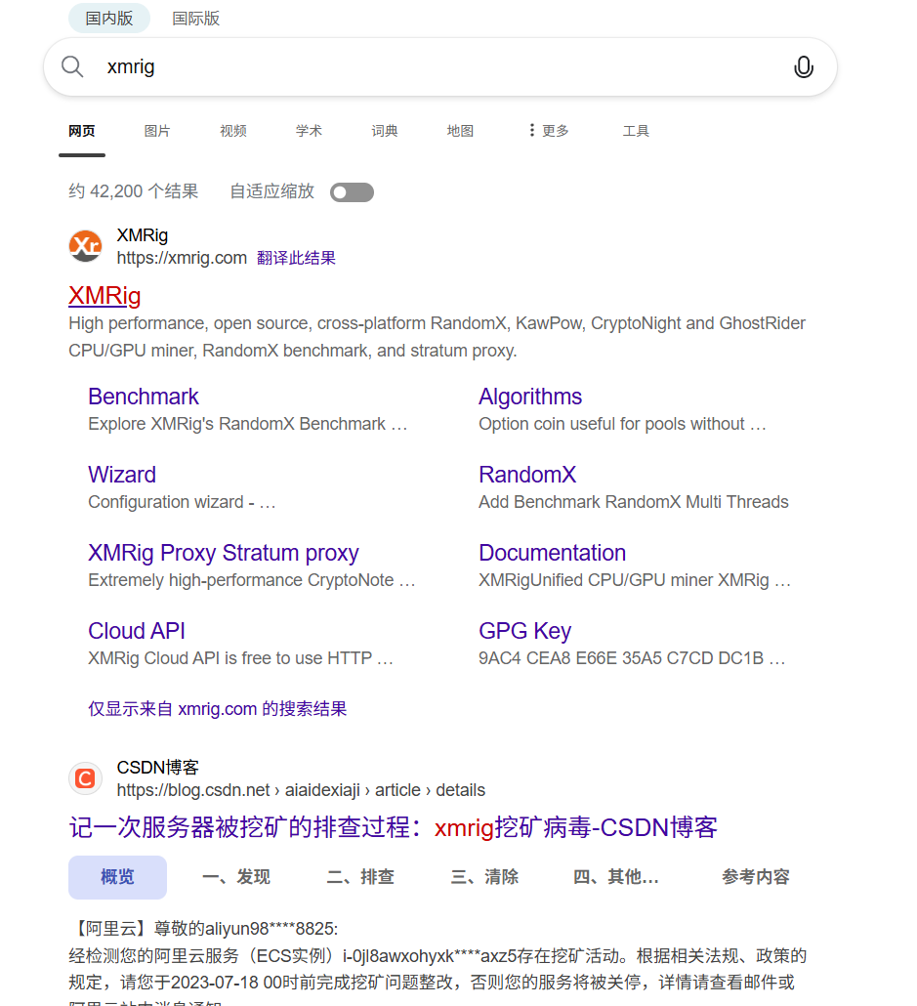The height and width of the screenshot is (1006, 917).
Task: Click the CSDN博客 site name
Action: click(x=158, y=768)
